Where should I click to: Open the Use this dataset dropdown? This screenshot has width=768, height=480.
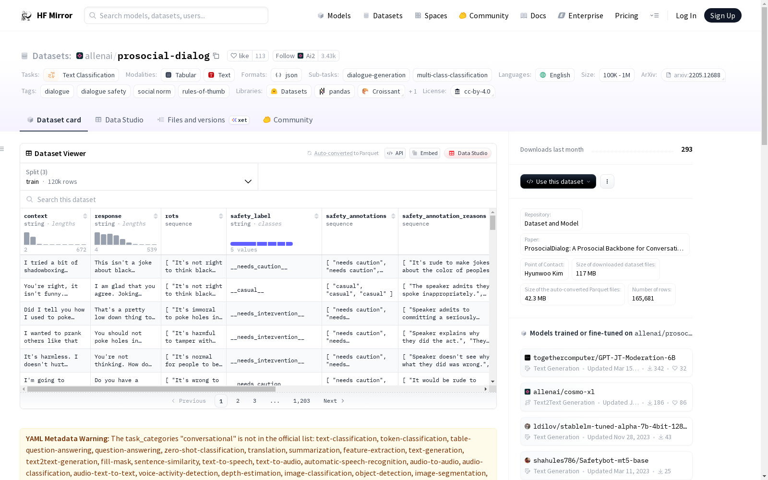click(558, 181)
